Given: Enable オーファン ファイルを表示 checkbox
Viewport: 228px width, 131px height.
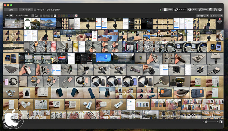Looking at the screenshot, I should (35, 10).
